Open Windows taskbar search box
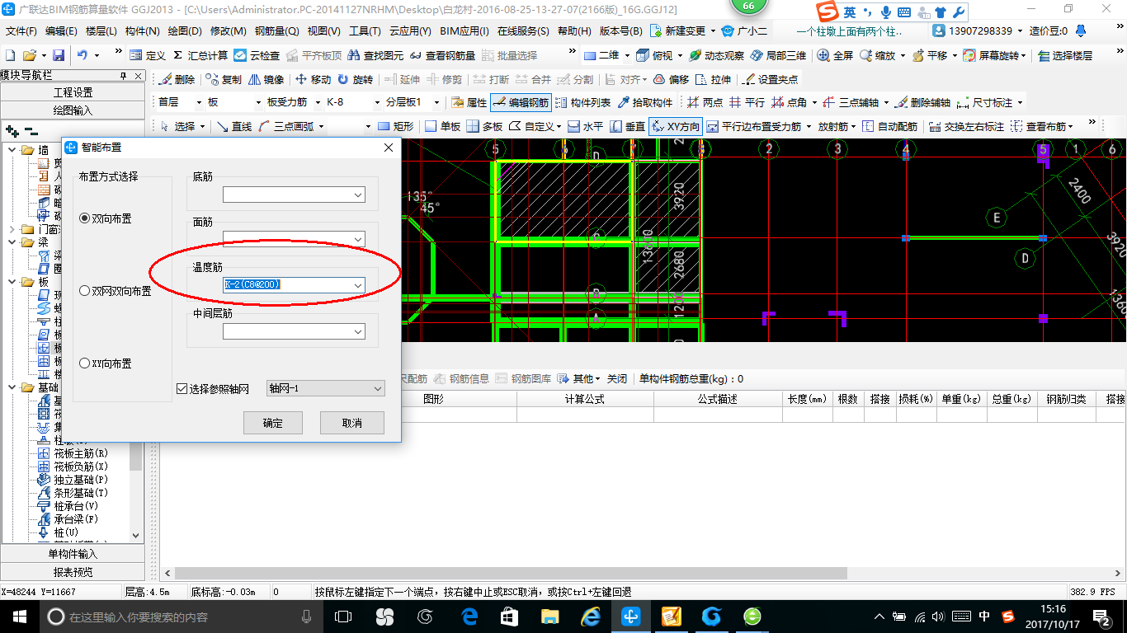The image size is (1127, 633). tap(180, 617)
